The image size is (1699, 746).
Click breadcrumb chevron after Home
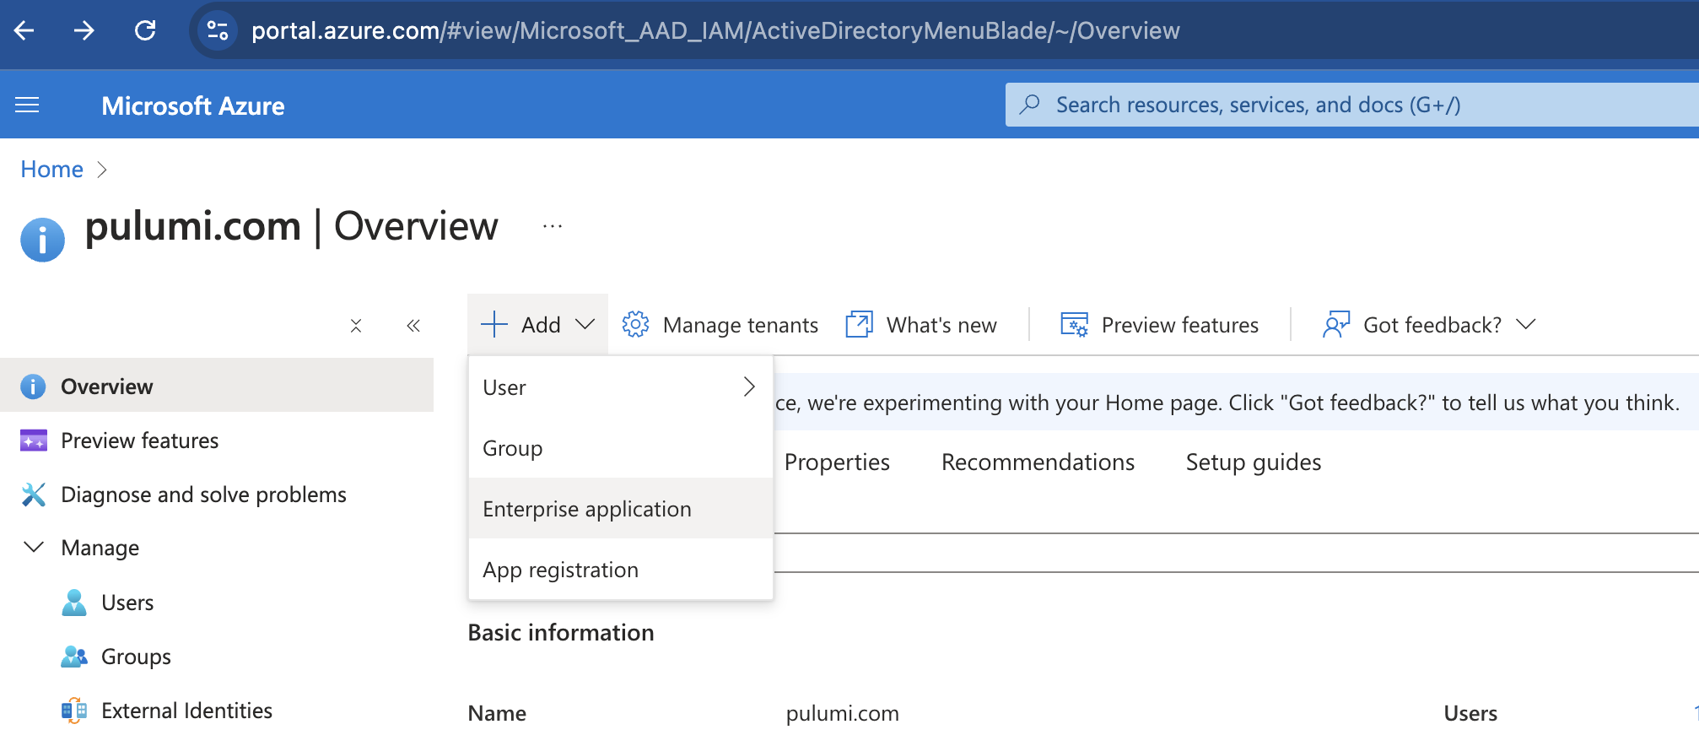point(102,170)
